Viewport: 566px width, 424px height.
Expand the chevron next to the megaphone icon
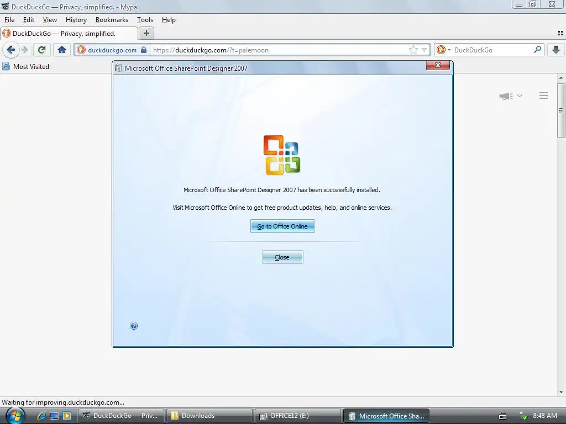pos(520,96)
